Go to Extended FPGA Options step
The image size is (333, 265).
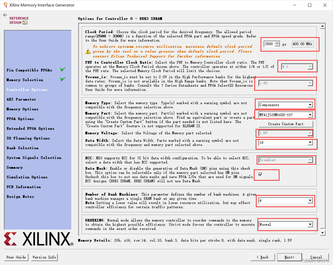[x=30, y=128]
